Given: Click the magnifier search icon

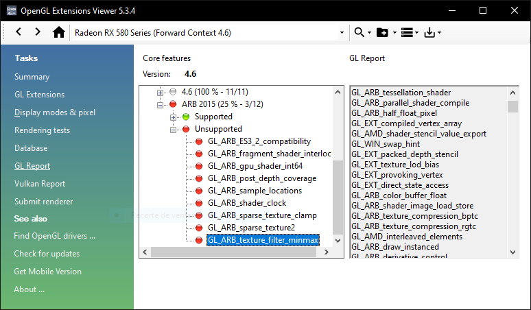Looking at the screenshot, I should (x=359, y=32).
